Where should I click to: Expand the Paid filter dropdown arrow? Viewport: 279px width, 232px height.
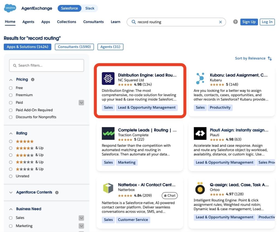coord(81,103)
